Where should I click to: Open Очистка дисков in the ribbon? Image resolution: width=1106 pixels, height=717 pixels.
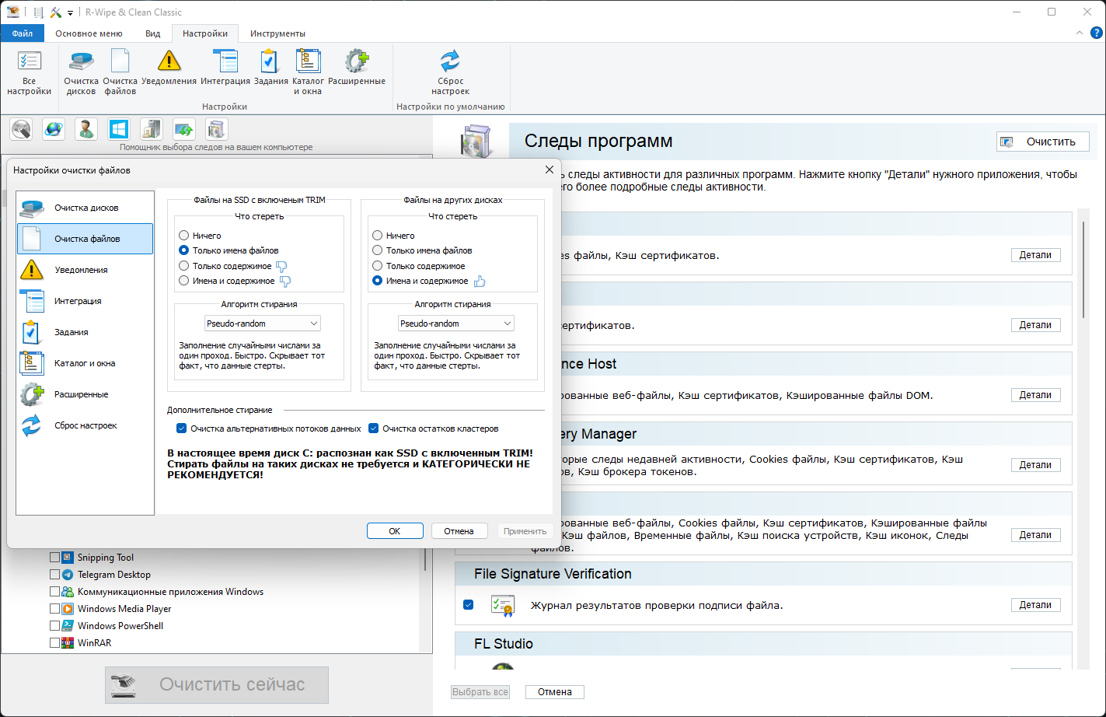click(x=81, y=72)
